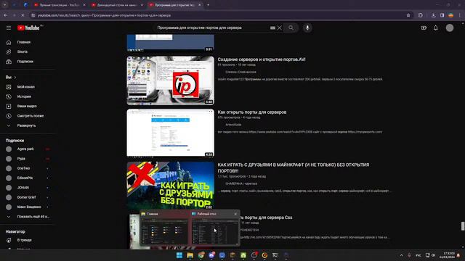Image resolution: width=465 pixels, height=261 pixels.
Task: Open the YouTube hamburger guide menu
Action: pyautogui.click(x=9, y=28)
